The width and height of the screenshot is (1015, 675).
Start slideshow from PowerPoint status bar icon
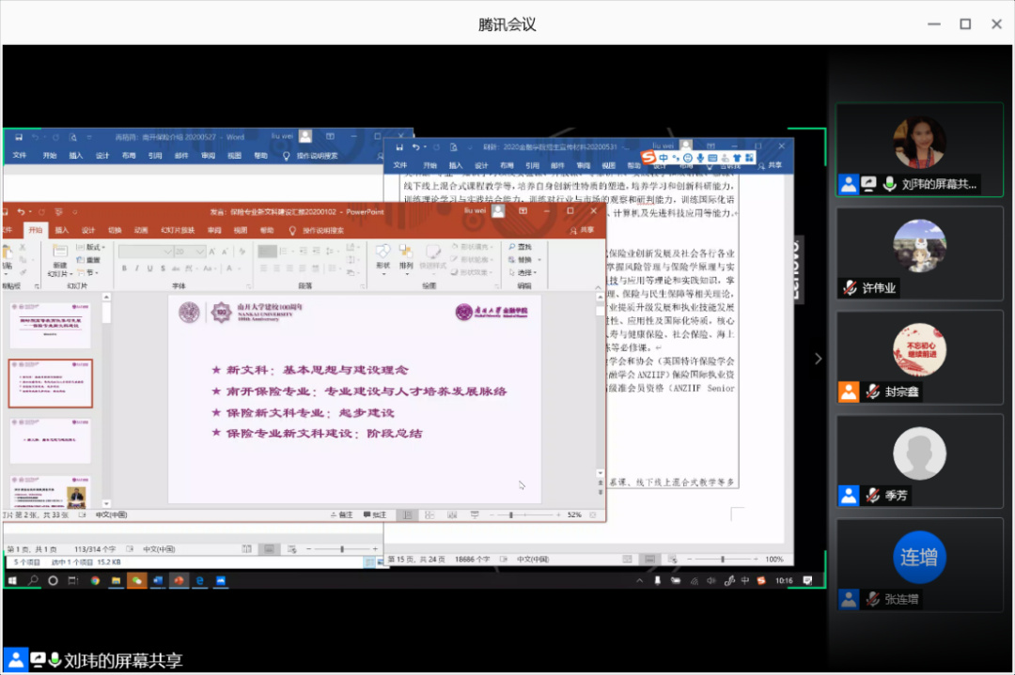(475, 514)
